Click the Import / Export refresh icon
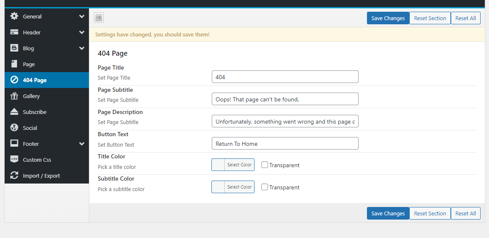Image resolution: width=489 pixels, height=238 pixels. point(14,176)
